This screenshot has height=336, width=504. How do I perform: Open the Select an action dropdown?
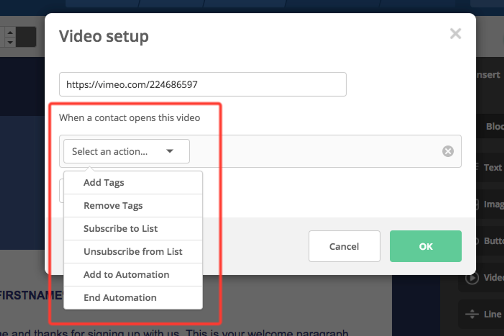(x=126, y=151)
